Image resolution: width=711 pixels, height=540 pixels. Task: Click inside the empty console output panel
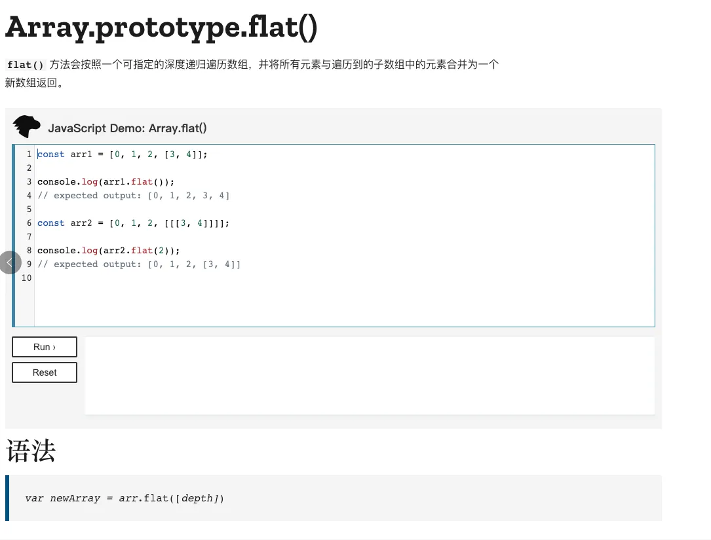coord(369,375)
